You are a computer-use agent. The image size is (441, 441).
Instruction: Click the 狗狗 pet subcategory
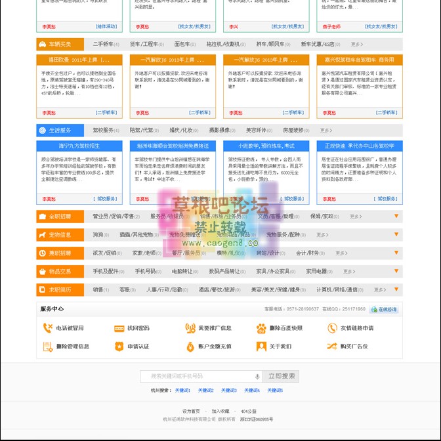click(100, 234)
